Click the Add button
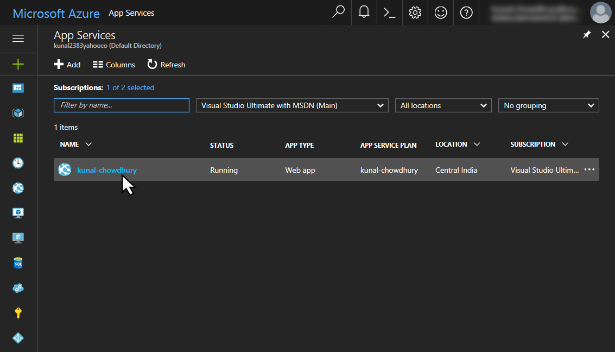This screenshot has height=352, width=615. coord(67,64)
